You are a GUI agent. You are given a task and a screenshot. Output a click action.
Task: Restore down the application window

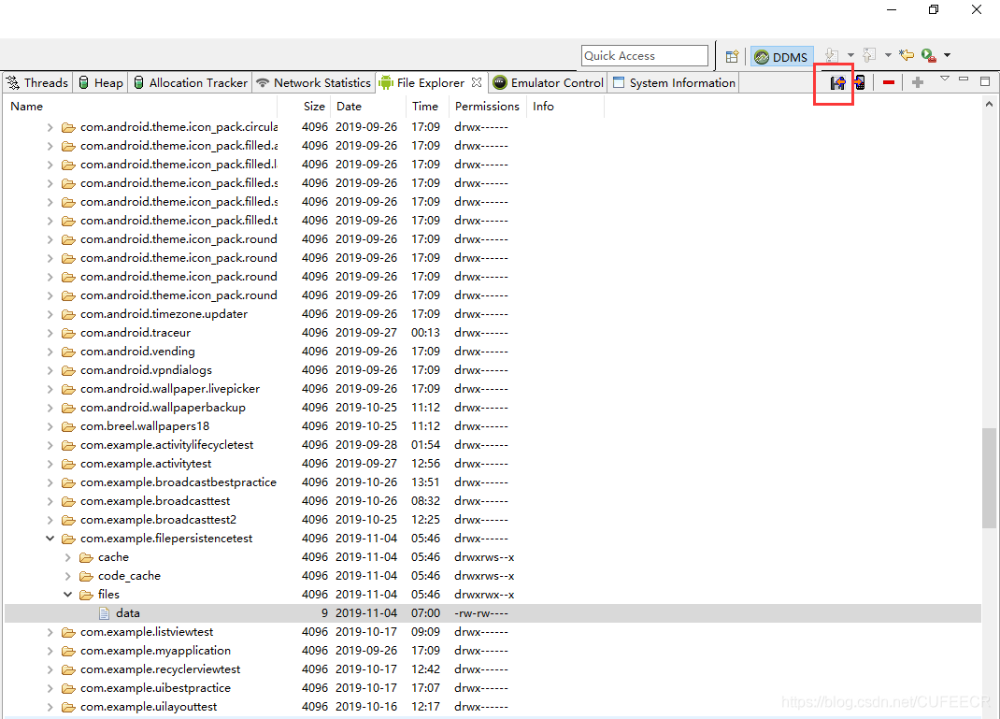934,9
